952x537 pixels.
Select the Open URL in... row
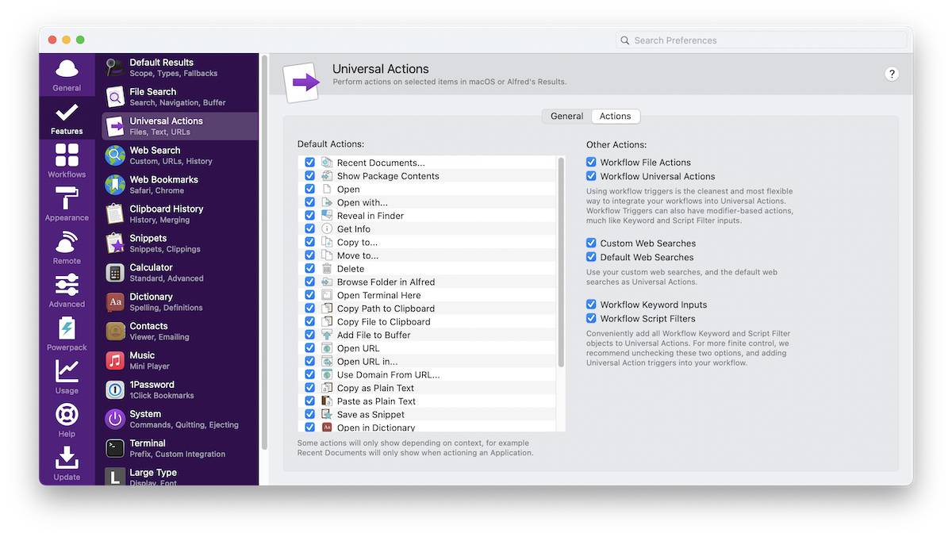coord(428,361)
